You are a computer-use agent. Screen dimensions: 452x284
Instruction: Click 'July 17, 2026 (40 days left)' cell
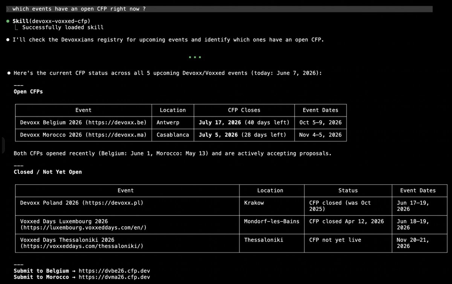(x=244, y=122)
